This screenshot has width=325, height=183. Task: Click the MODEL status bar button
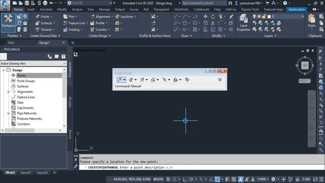(x=158, y=179)
